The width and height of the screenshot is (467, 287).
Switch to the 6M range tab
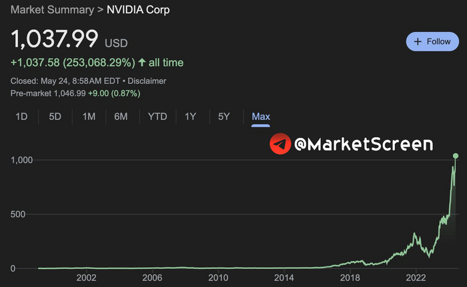tap(121, 117)
